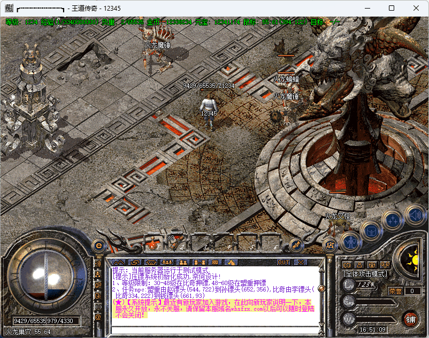The image size is (429, 338).
Task: Select empty quick slot 6
Action: [271, 243]
